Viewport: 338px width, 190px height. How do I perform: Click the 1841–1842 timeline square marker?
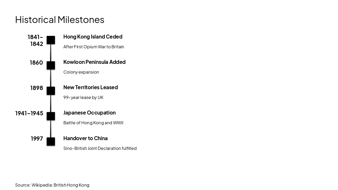point(51,40)
